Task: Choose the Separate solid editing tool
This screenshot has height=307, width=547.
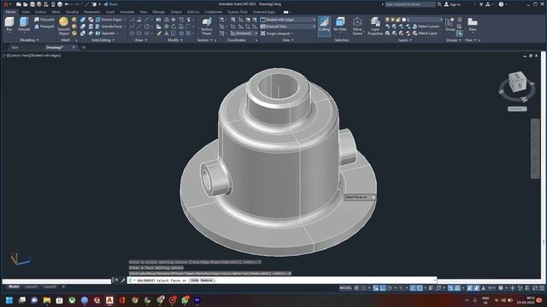Action: pos(106,33)
